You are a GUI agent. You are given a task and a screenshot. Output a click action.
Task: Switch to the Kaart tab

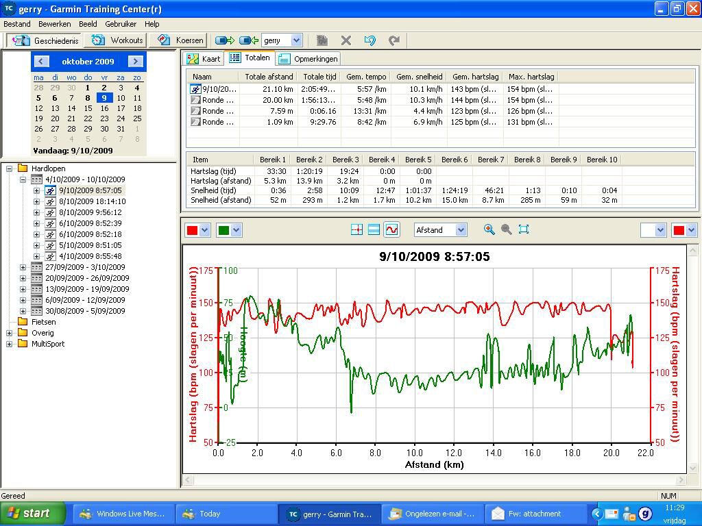coord(204,59)
